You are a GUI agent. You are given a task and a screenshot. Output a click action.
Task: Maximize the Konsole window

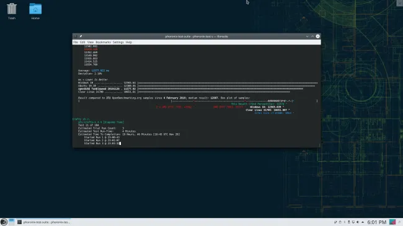coord(312,37)
